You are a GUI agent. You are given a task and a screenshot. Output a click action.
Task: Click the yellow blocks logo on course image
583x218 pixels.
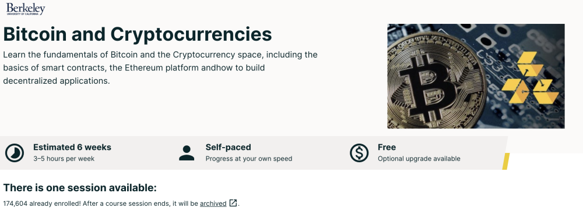tap(530, 77)
